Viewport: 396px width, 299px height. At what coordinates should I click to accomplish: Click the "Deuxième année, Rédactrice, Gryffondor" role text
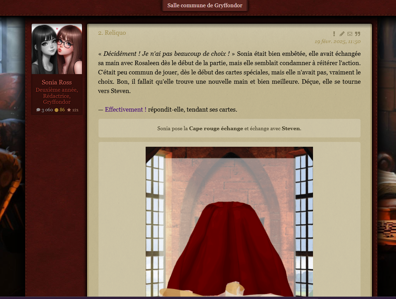[57, 96]
